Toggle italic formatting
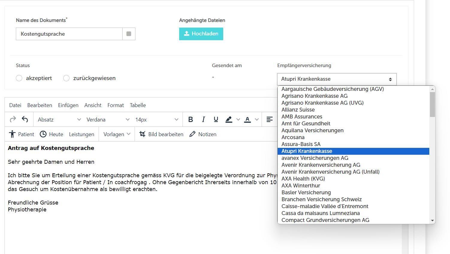This screenshot has width=450, height=254. [203, 120]
